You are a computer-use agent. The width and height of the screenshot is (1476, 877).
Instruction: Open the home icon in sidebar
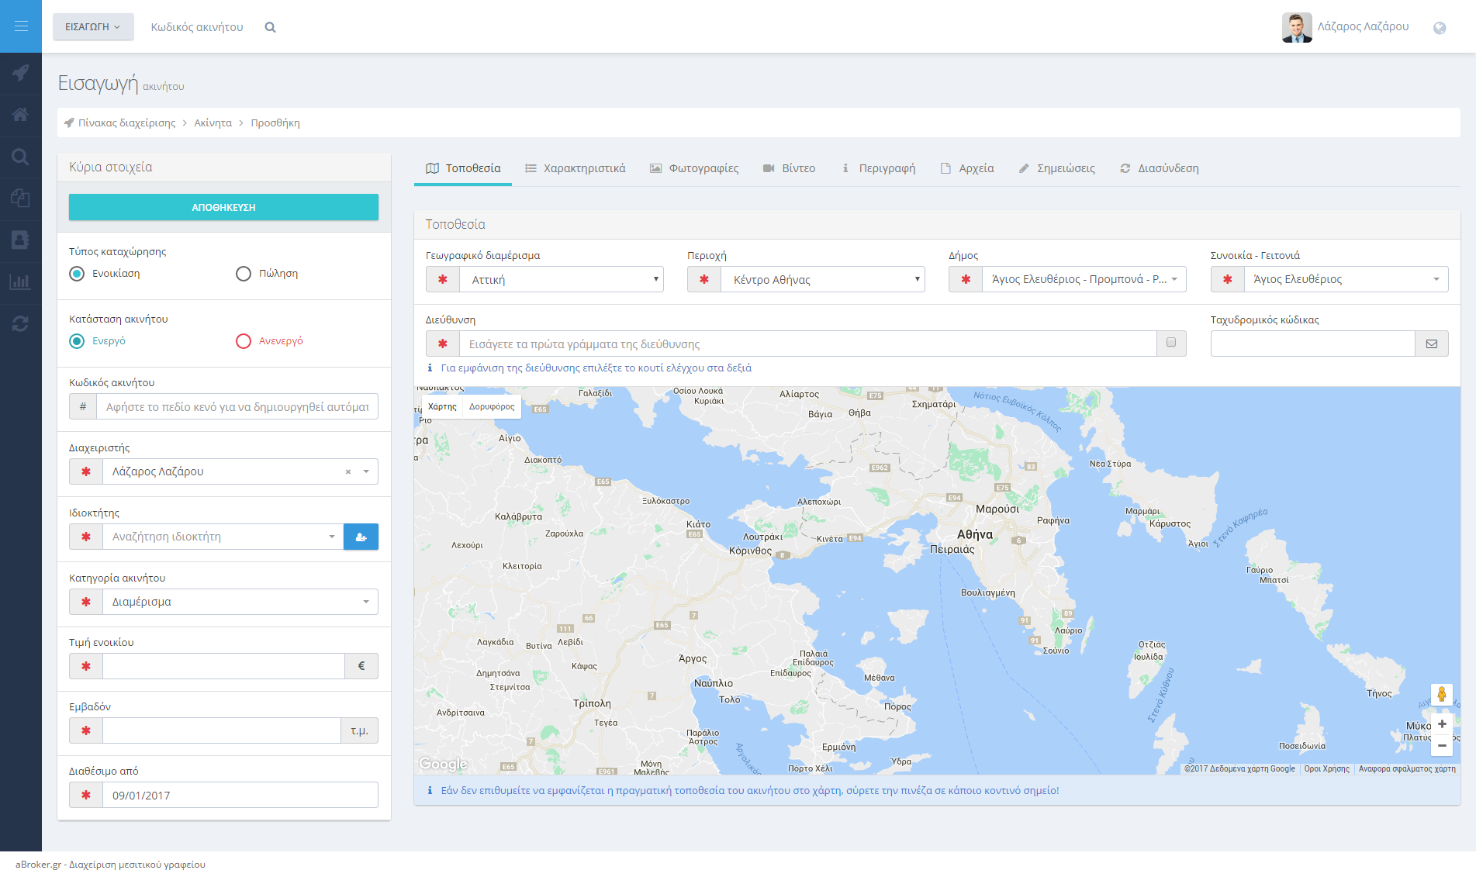21,115
